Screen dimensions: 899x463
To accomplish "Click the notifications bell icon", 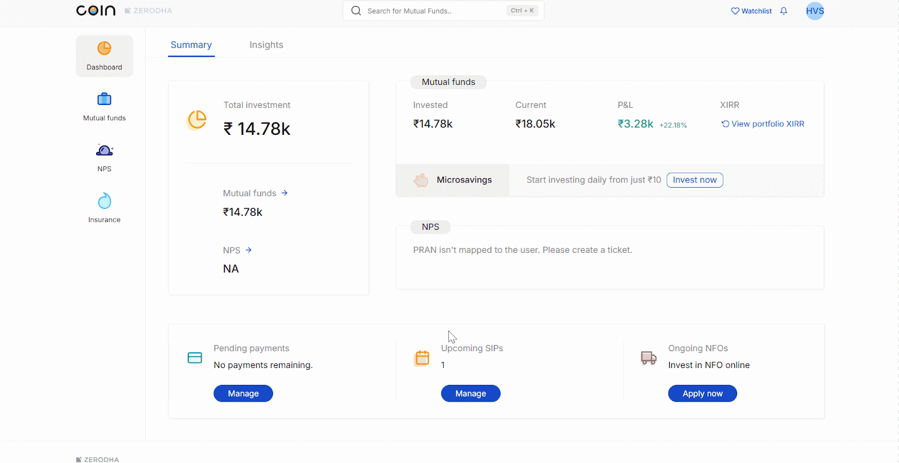I will click(x=784, y=11).
